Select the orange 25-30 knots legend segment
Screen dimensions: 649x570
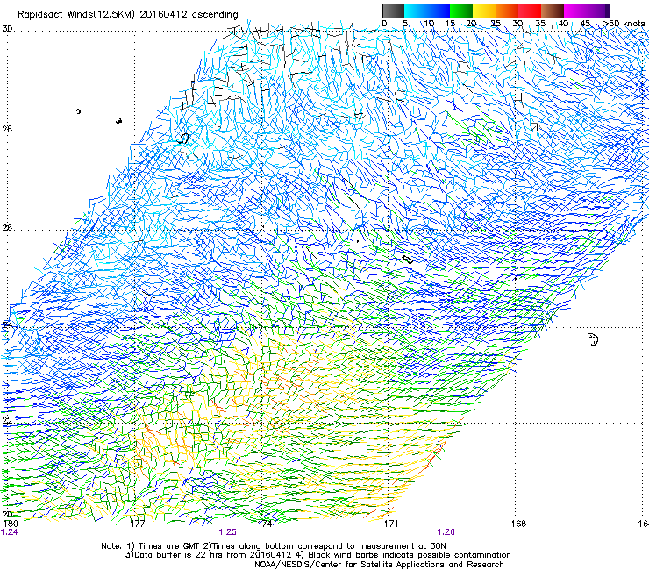click(x=507, y=11)
